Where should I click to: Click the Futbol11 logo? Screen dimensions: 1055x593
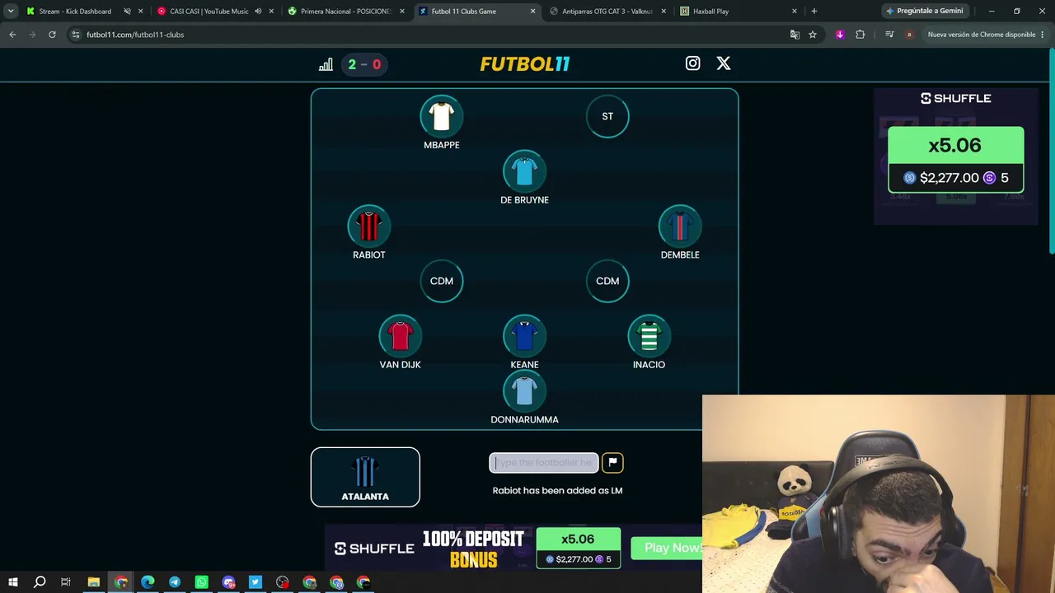(x=525, y=64)
